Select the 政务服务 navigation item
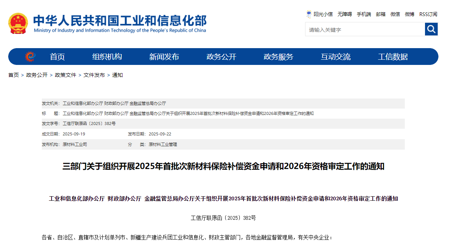This screenshot has width=456, height=244. click(x=278, y=57)
